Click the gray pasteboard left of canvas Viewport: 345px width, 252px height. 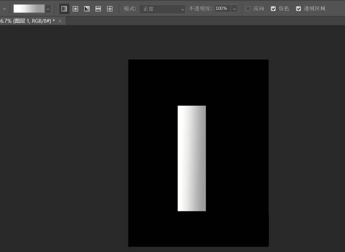tap(63, 140)
